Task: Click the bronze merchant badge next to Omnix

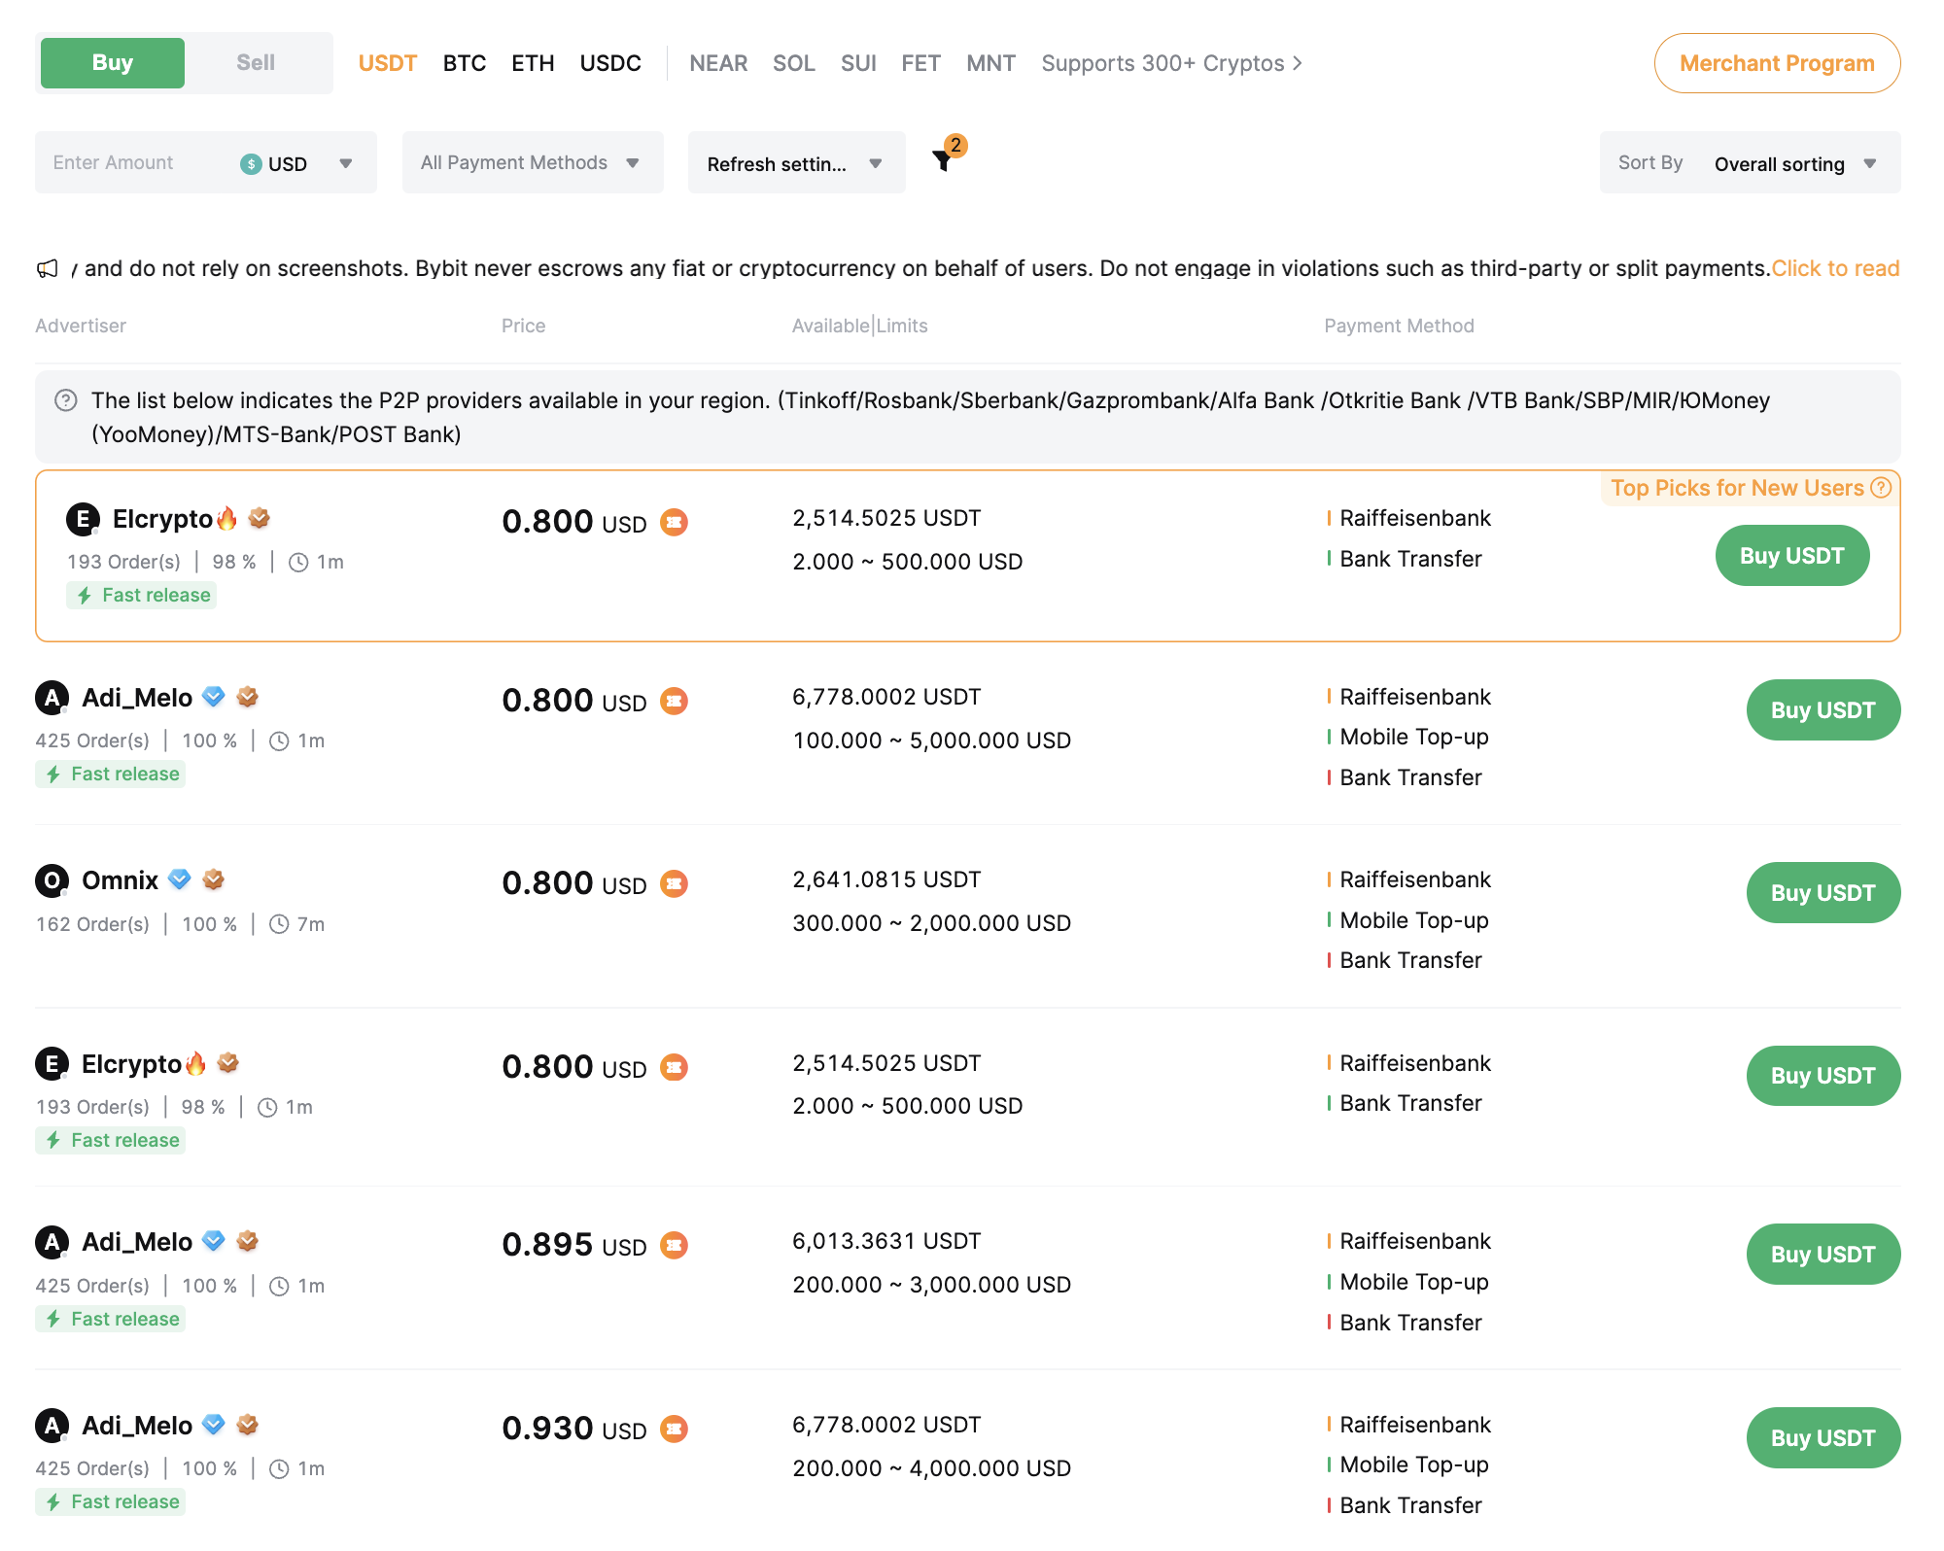Action: (214, 879)
